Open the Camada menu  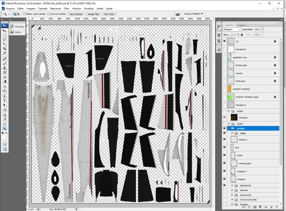pos(42,9)
